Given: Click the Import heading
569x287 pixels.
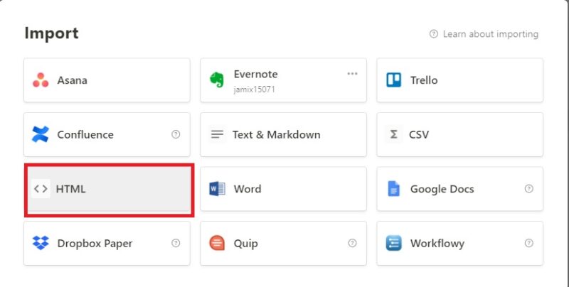Looking at the screenshot, I should tap(51, 33).
